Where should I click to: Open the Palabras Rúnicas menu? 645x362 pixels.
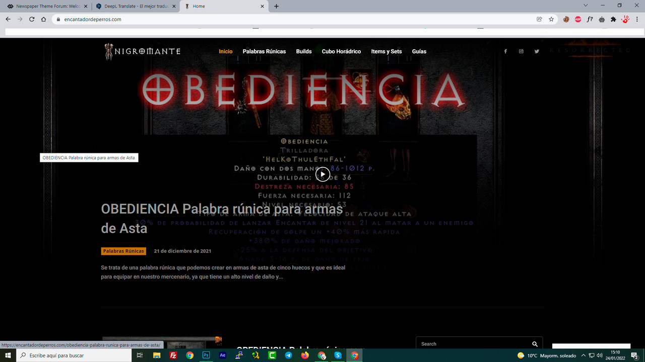(x=264, y=51)
